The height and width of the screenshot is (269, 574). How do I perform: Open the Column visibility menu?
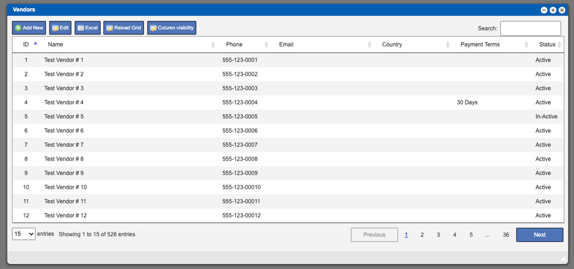pyautogui.click(x=172, y=28)
